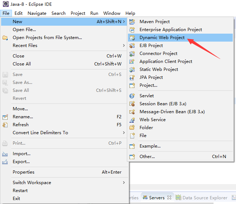Choose Restart from the File menu

point(64,191)
